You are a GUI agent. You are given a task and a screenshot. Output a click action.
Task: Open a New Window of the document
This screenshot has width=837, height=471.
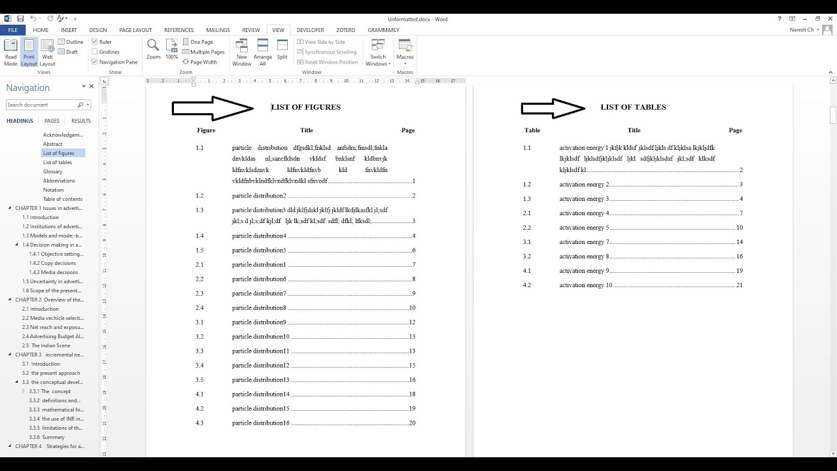[x=242, y=53]
